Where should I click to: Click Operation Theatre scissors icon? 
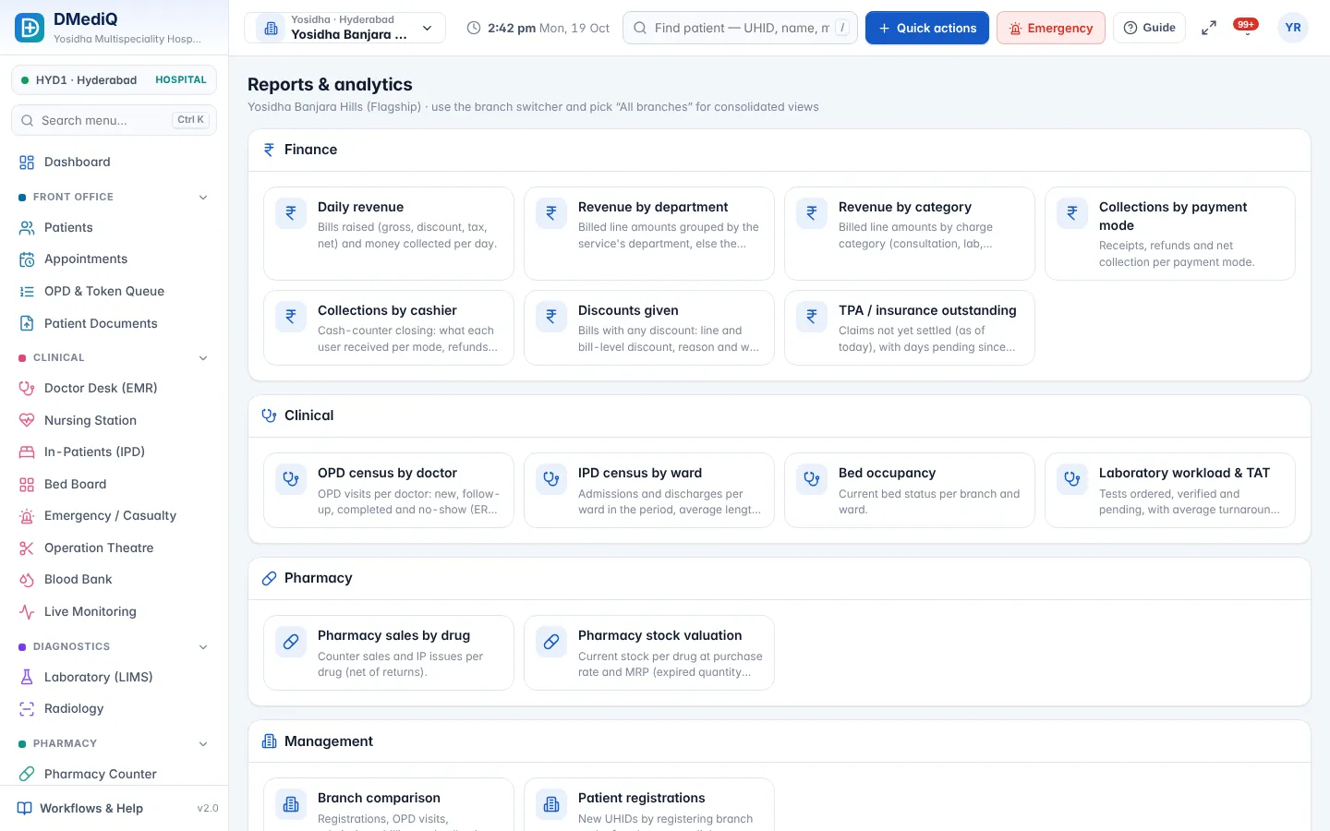click(27, 548)
